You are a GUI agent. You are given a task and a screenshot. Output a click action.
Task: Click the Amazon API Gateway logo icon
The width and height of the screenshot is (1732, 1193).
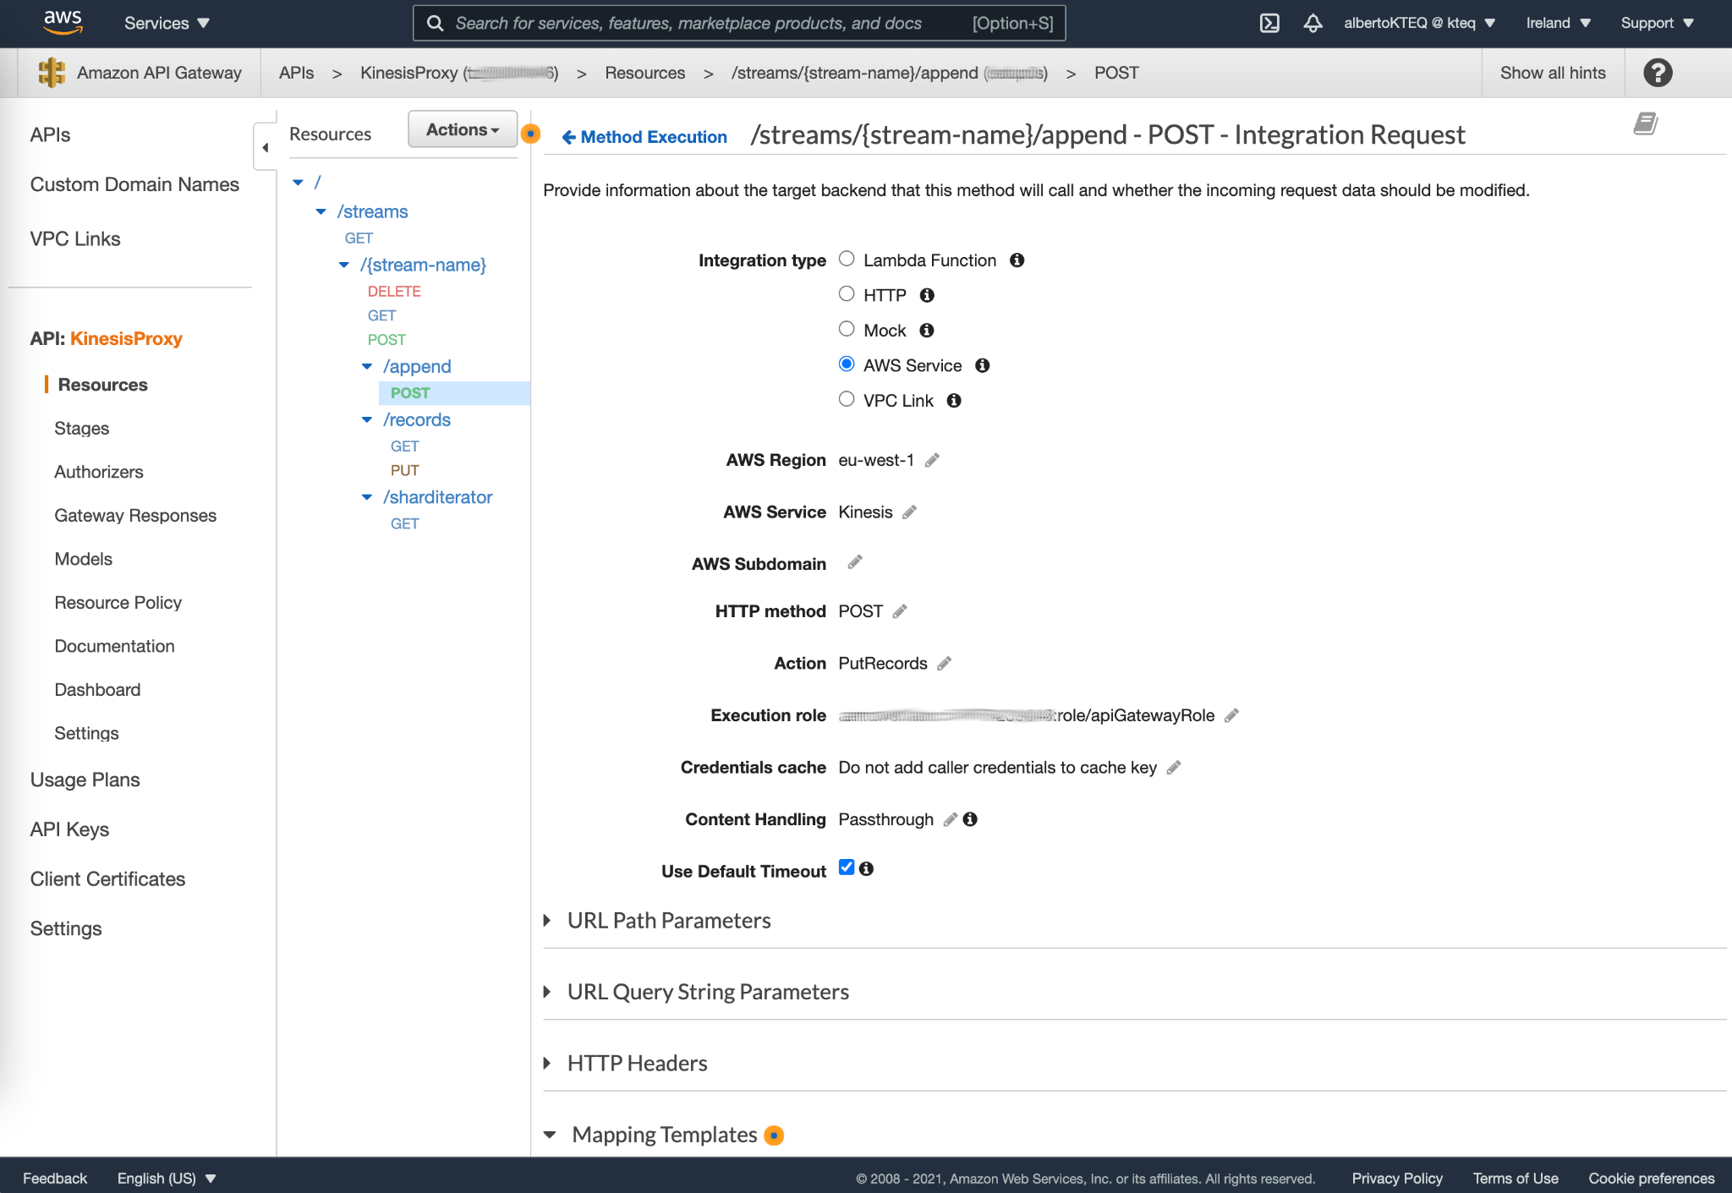tap(52, 73)
